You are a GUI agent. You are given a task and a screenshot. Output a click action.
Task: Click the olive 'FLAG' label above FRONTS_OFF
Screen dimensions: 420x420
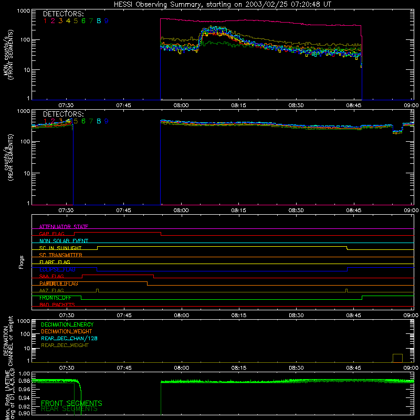[x=51, y=290]
